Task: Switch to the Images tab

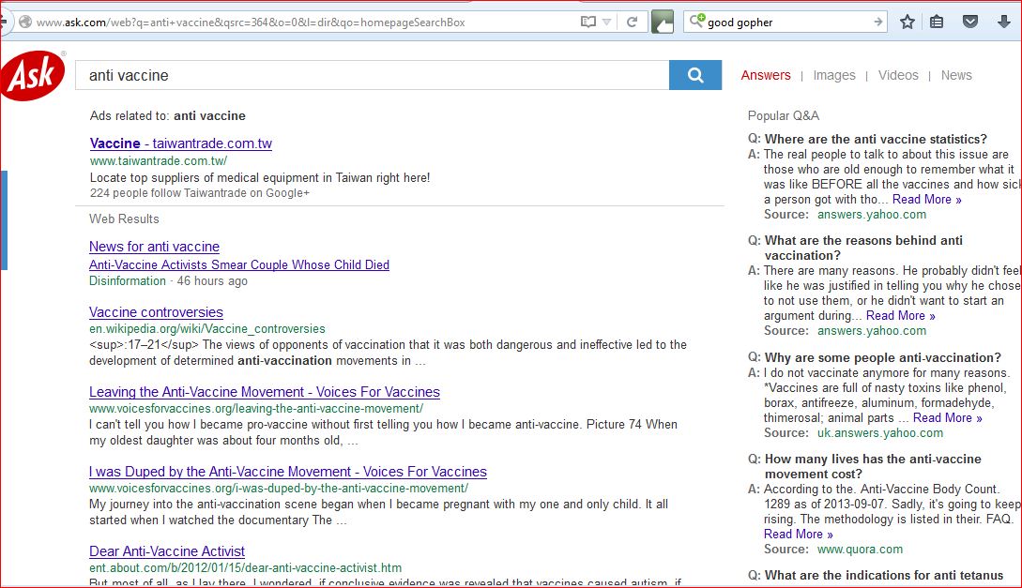Action: point(833,76)
